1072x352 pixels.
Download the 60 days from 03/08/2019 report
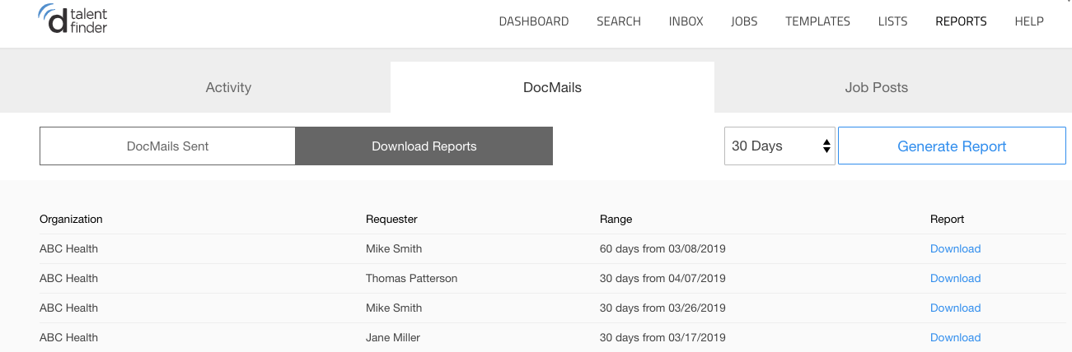tap(955, 248)
